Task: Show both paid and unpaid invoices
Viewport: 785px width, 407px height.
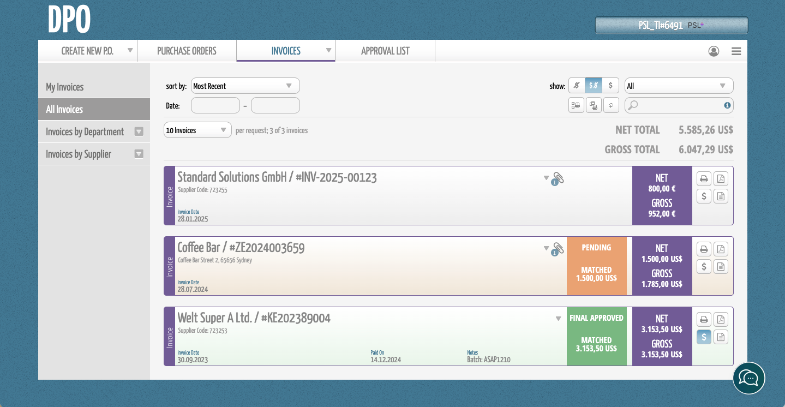Action: click(x=594, y=86)
